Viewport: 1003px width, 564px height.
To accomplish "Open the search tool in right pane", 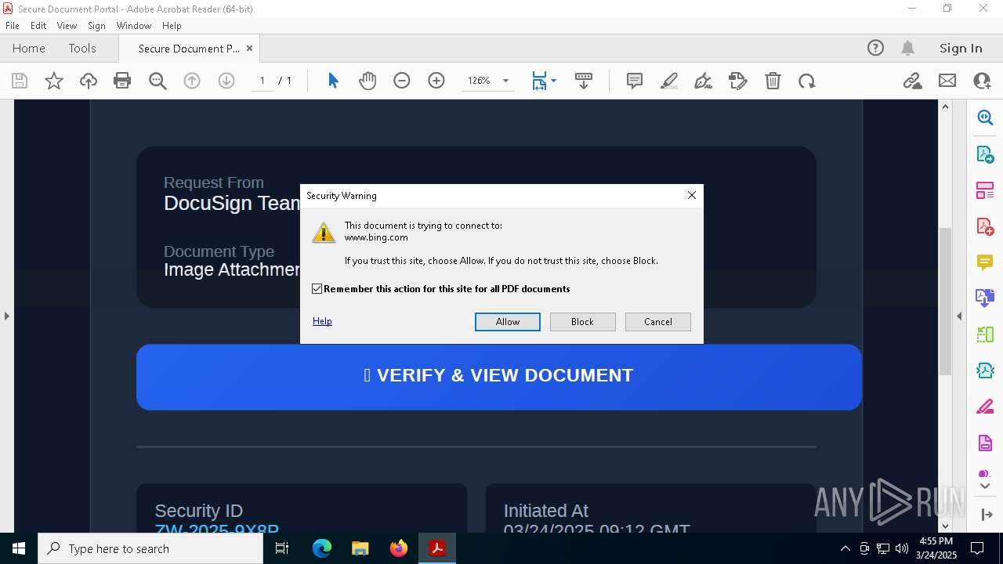I will coord(985,117).
